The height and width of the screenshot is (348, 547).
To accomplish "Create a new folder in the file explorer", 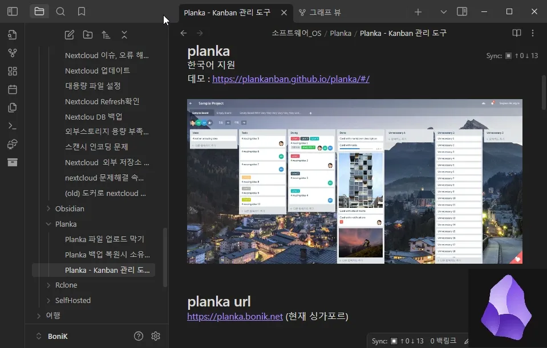I will pyautogui.click(x=87, y=35).
